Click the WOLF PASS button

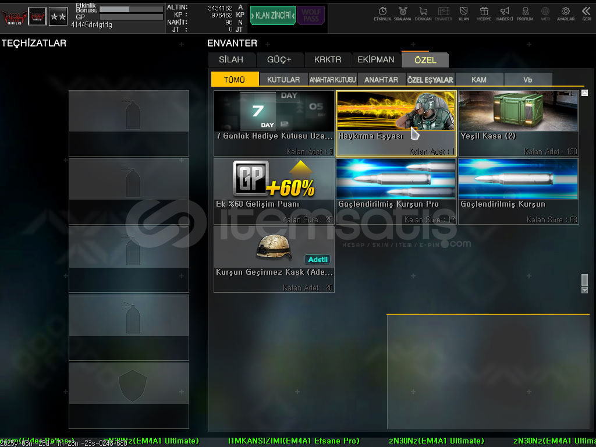pos(311,16)
